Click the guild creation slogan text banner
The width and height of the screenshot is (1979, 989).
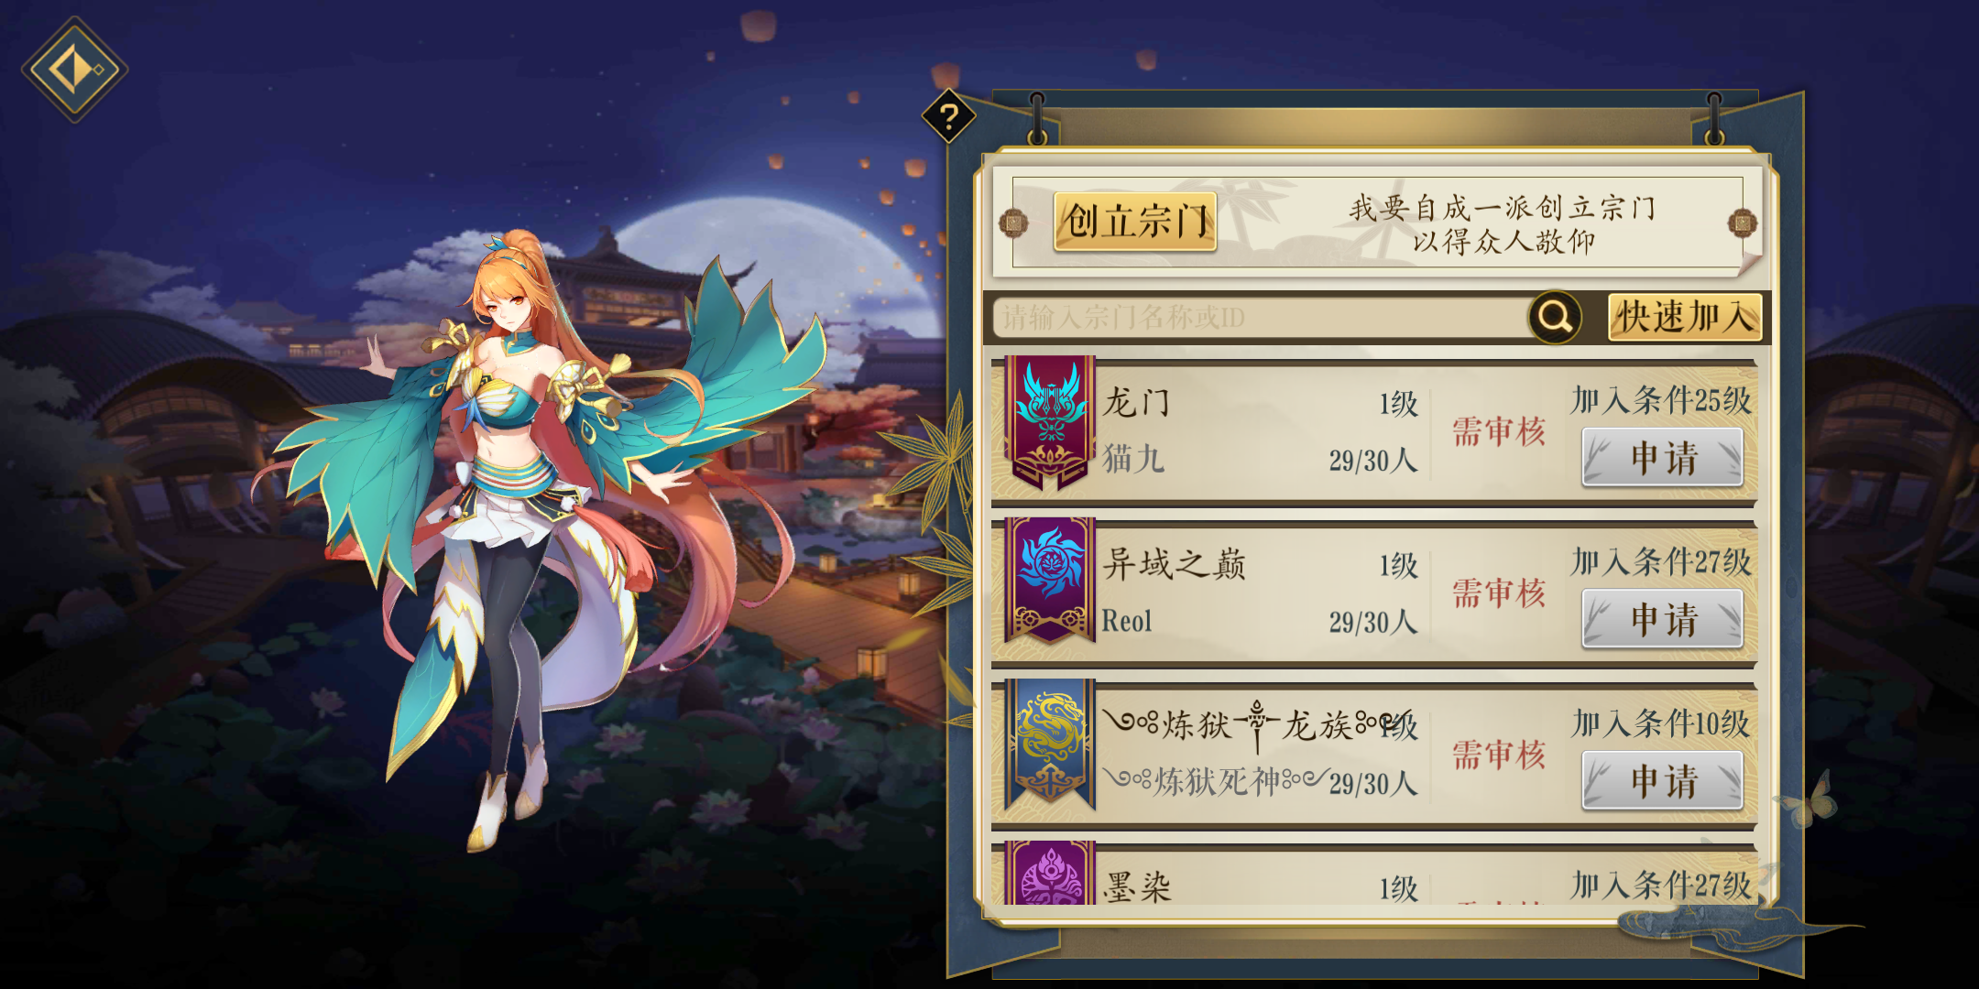pos(1503,224)
